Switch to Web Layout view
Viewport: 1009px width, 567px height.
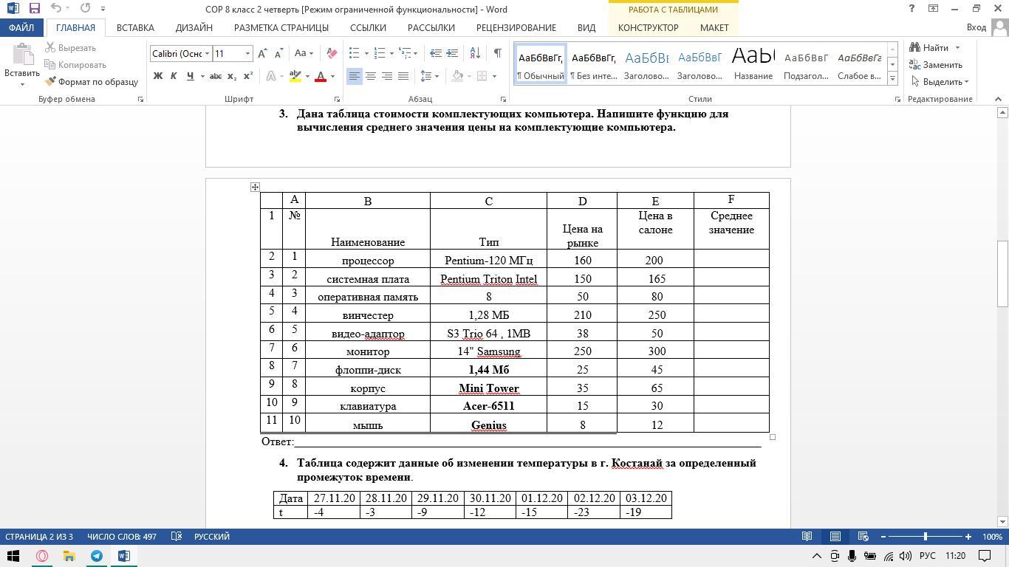pyautogui.click(x=863, y=537)
